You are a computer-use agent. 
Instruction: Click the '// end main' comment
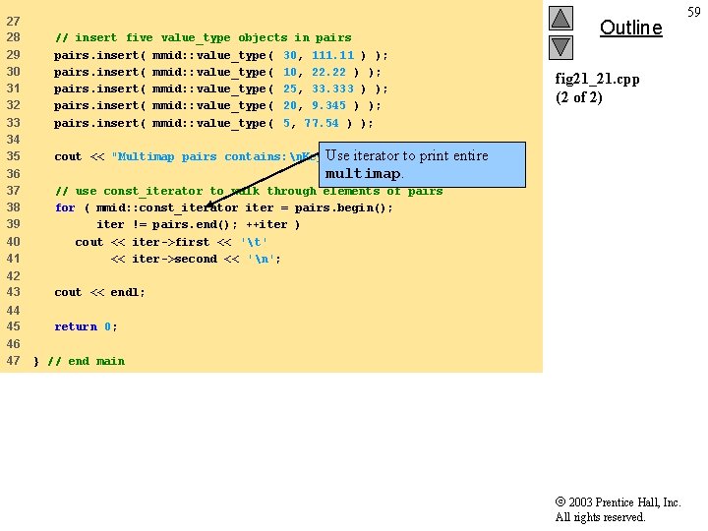[x=86, y=361]
